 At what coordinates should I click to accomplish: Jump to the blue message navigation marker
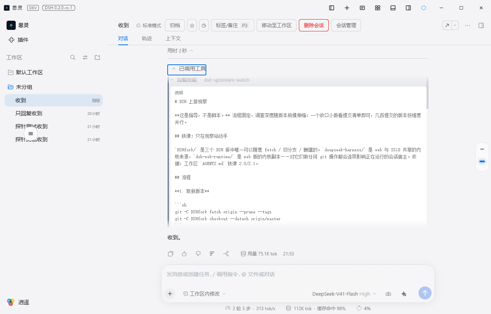point(482,162)
